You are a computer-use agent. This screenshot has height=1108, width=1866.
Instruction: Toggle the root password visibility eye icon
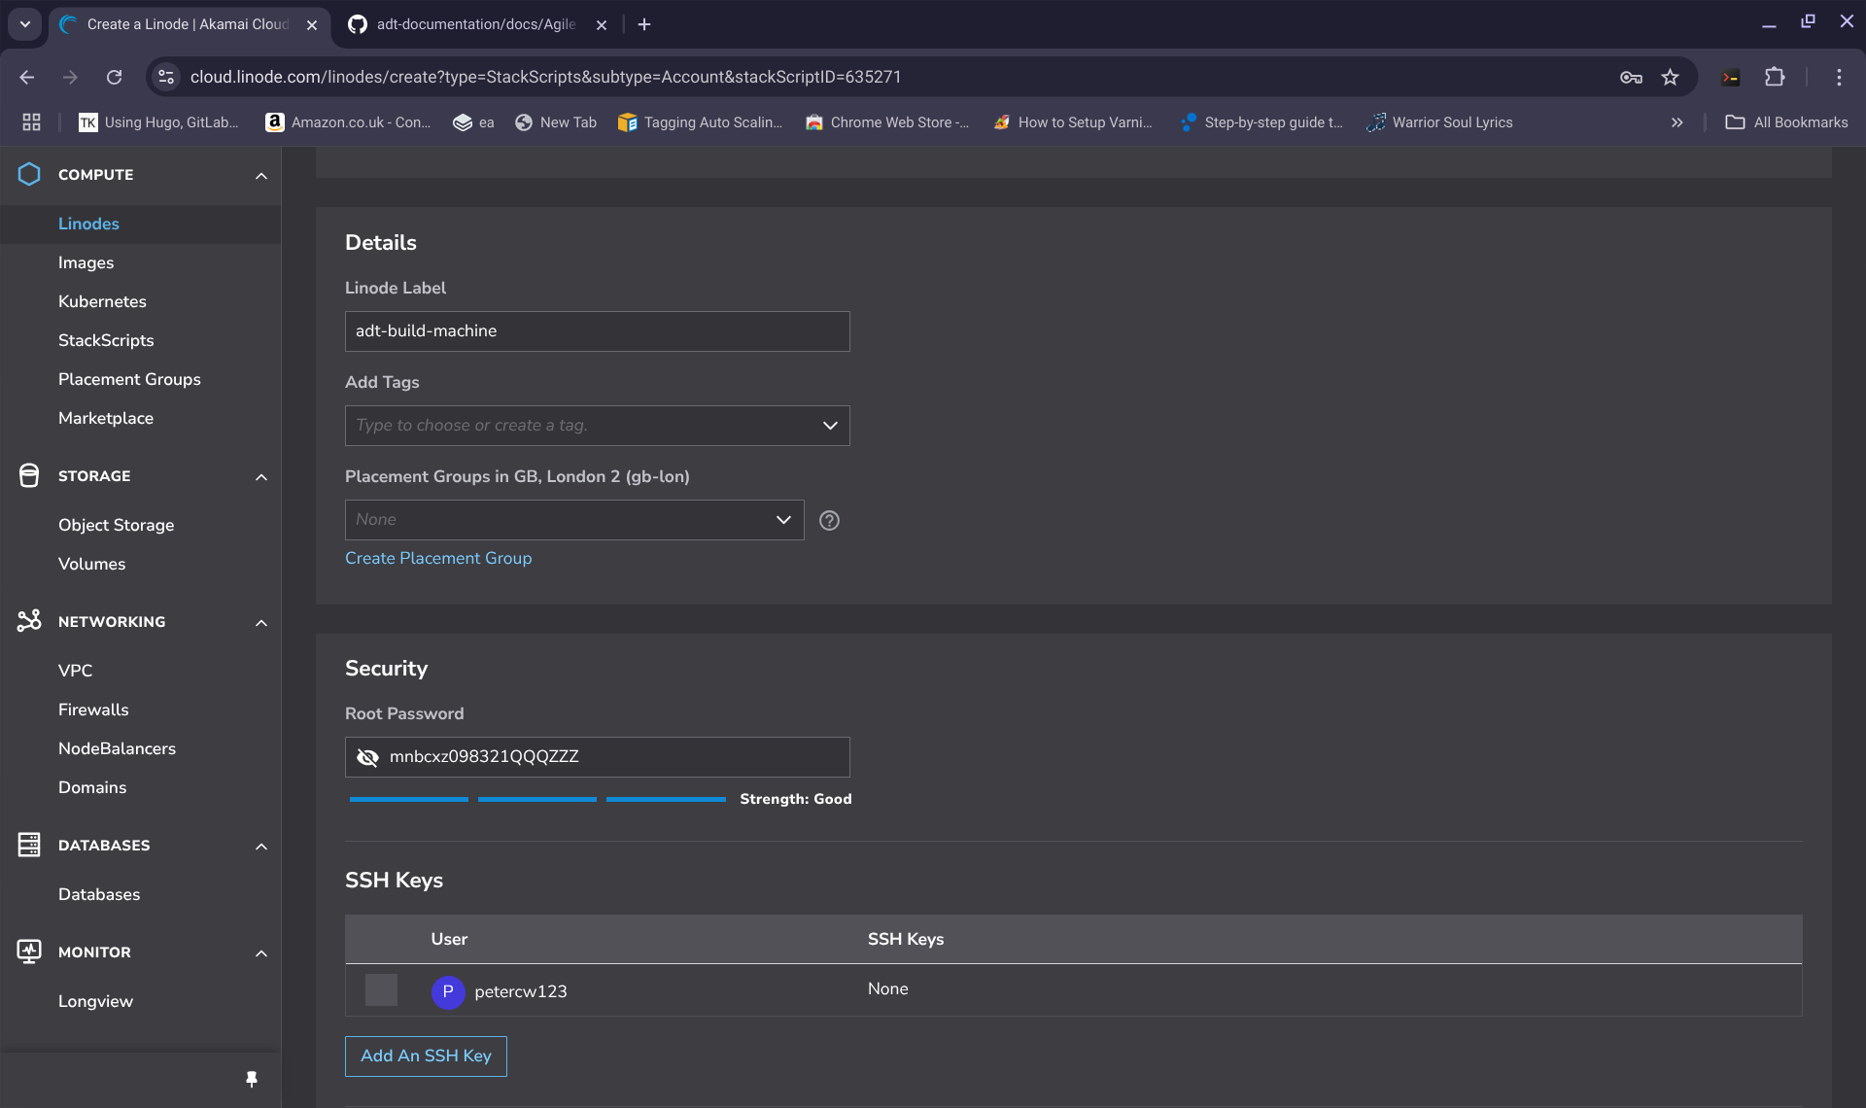(x=367, y=757)
